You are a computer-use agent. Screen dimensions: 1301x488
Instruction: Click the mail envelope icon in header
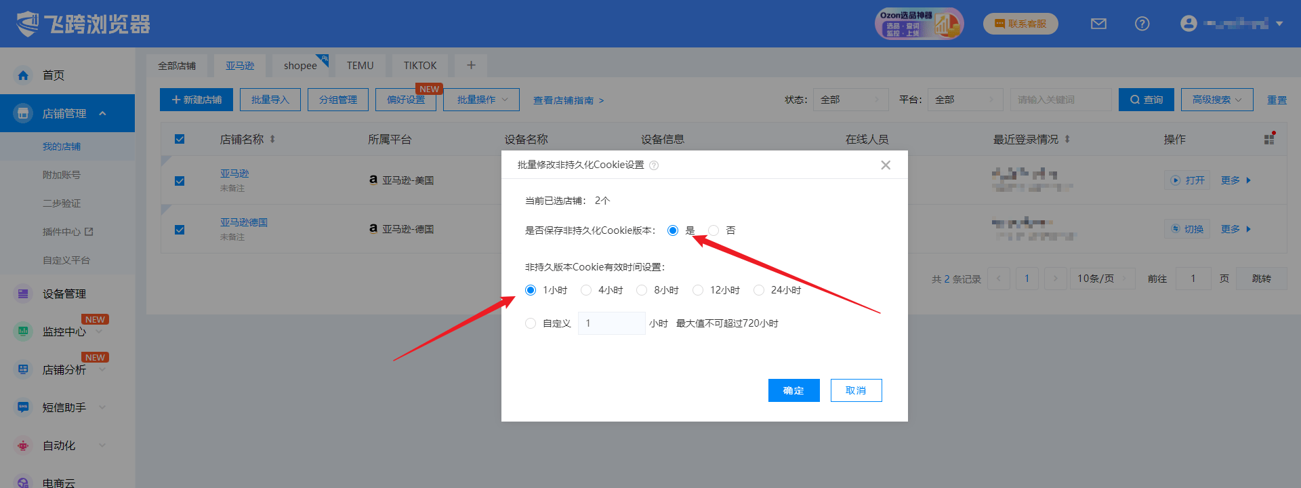[1098, 24]
